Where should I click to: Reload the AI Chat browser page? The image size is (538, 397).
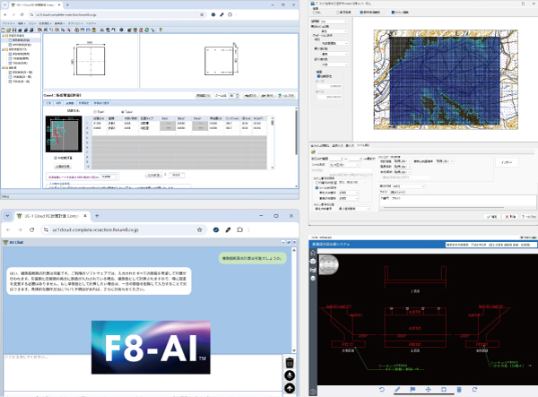point(31,228)
